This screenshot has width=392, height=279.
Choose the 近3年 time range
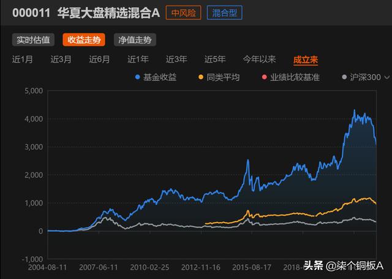point(176,59)
